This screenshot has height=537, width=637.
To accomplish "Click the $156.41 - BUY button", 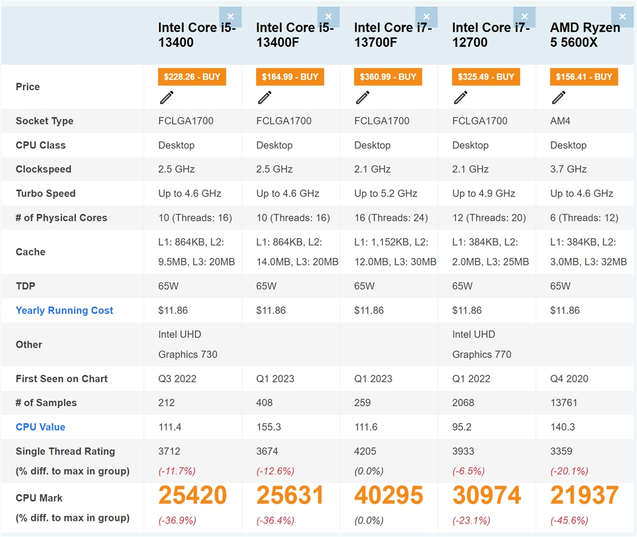I will [x=584, y=77].
